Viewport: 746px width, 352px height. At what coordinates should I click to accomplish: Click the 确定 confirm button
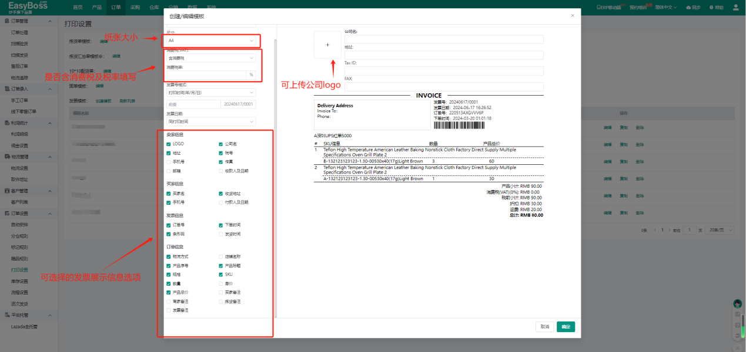(x=566, y=327)
